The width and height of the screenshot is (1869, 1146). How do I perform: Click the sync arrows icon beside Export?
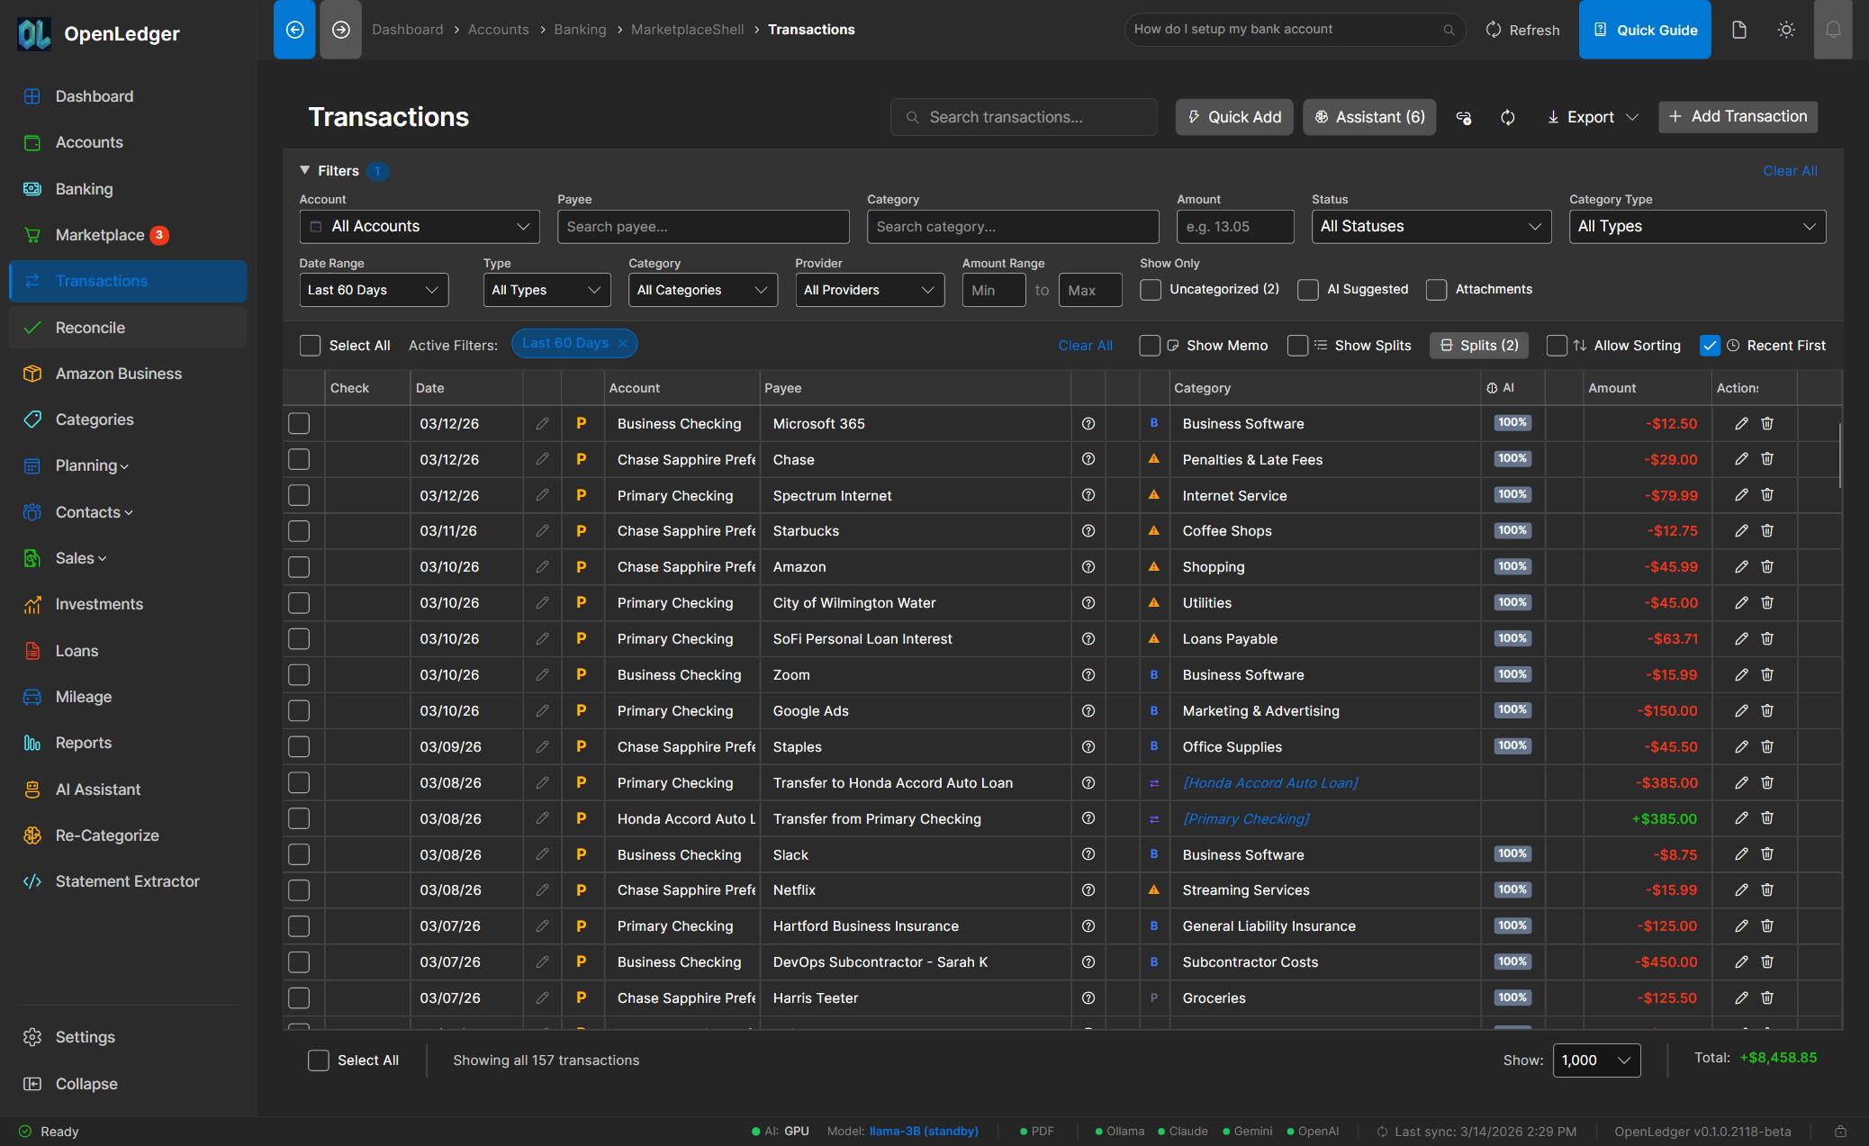click(1508, 117)
